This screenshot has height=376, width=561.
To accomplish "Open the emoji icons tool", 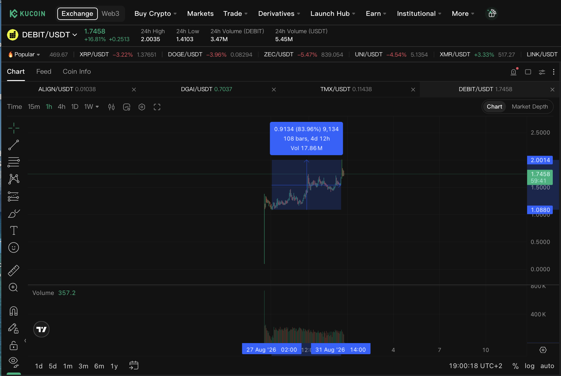I will (x=14, y=248).
